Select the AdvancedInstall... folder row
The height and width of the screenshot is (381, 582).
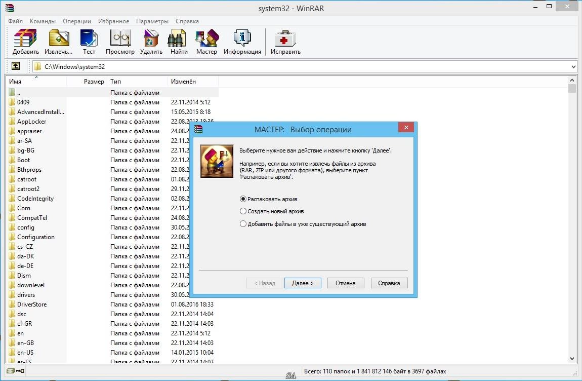[x=112, y=111]
